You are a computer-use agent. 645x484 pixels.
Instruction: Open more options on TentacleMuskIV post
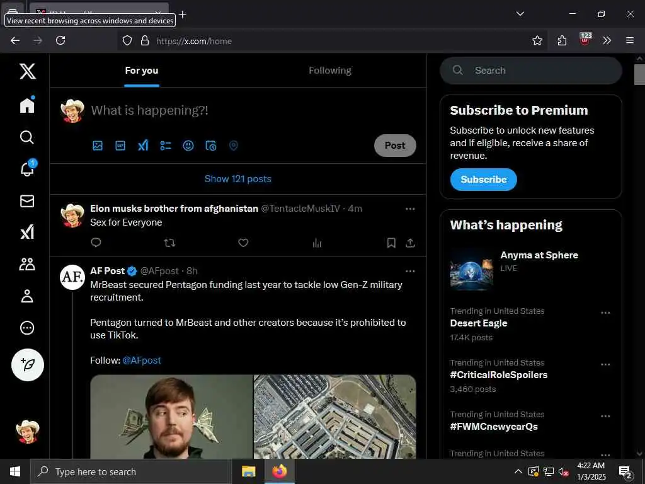click(410, 209)
